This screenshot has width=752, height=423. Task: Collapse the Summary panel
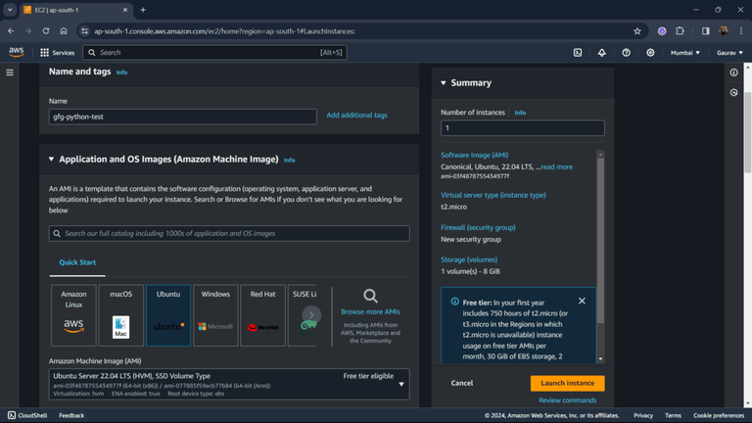(444, 83)
